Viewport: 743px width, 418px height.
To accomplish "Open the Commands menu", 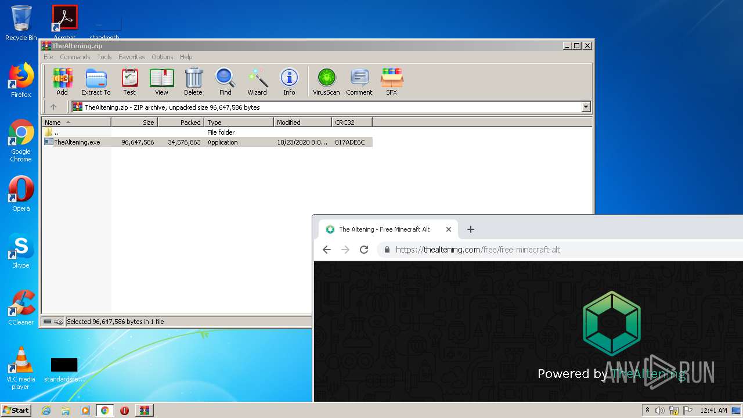I will coord(75,57).
